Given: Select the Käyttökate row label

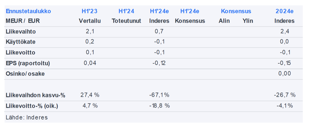Looking at the screenshot, I should pos(21,42).
